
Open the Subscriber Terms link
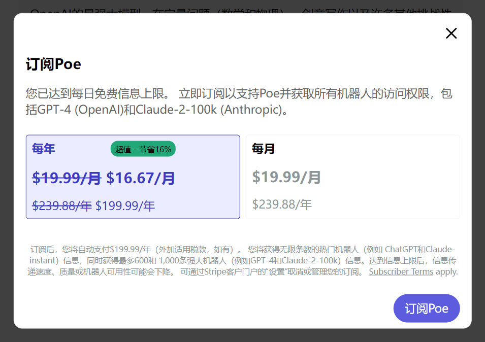point(401,271)
